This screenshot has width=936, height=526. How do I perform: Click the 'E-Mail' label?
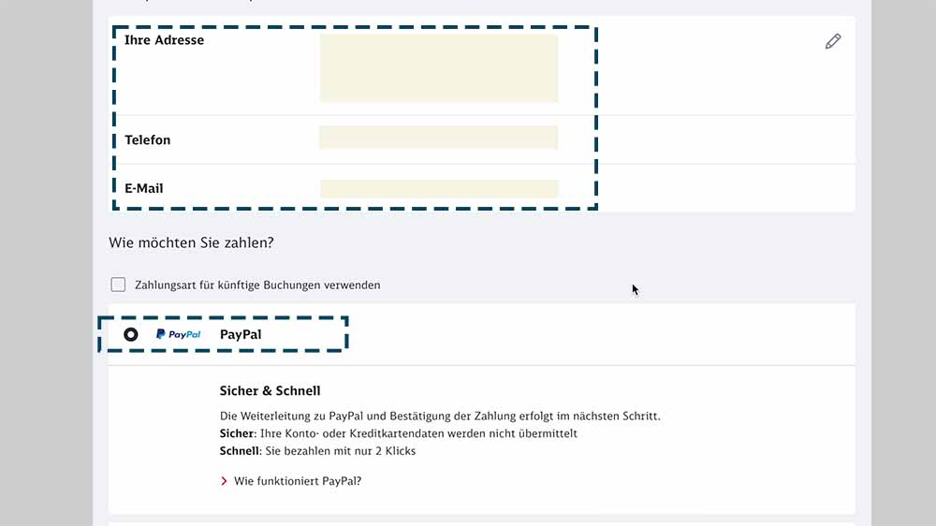pyautogui.click(x=144, y=188)
